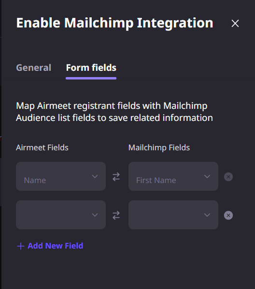Viewport: 255px width, 289px height.
Task: Click swap arrows icon in the empty mapping row
Action: [x=116, y=215]
